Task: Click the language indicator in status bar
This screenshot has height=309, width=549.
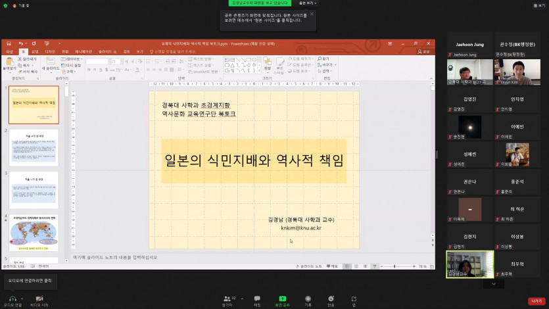Action: coord(44,266)
